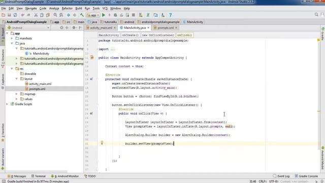Open the VCS menu
This screenshot has height=183, width=325.
(105, 9)
